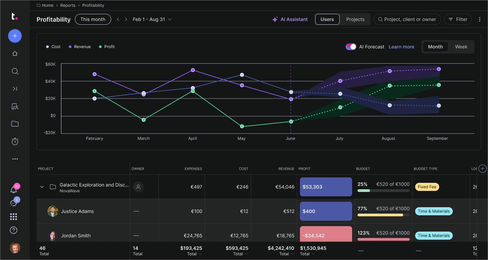The height and width of the screenshot is (260, 488).
Task: Open the Feb 1 - Aug 31 date dropdown
Action: point(152,19)
